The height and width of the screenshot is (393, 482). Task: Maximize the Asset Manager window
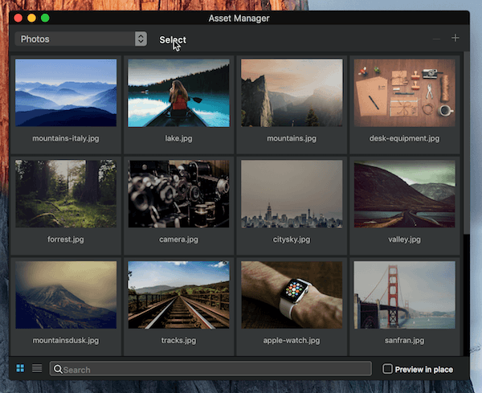(45, 18)
